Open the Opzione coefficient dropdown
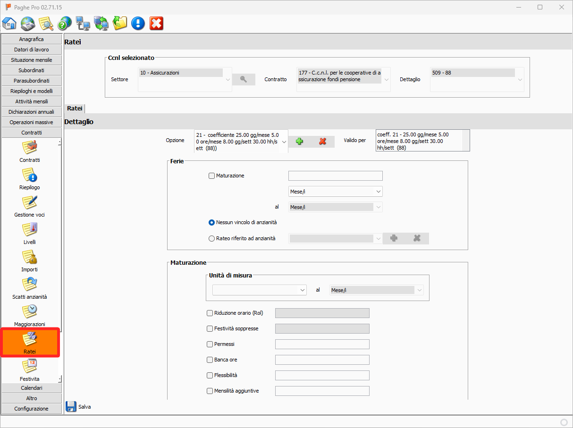The width and height of the screenshot is (573, 428). [x=284, y=141]
